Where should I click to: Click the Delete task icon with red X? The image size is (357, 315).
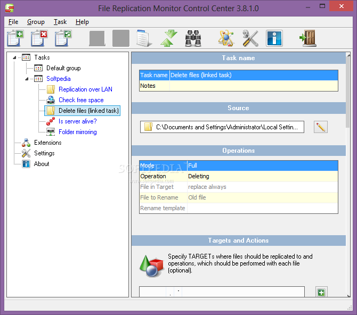(39, 38)
